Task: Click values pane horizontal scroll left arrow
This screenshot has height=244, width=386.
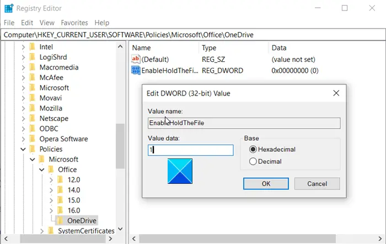Action: (133, 238)
